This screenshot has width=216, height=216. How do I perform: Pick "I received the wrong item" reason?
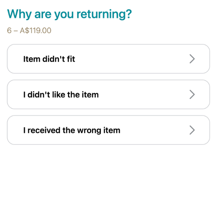[x=108, y=130]
